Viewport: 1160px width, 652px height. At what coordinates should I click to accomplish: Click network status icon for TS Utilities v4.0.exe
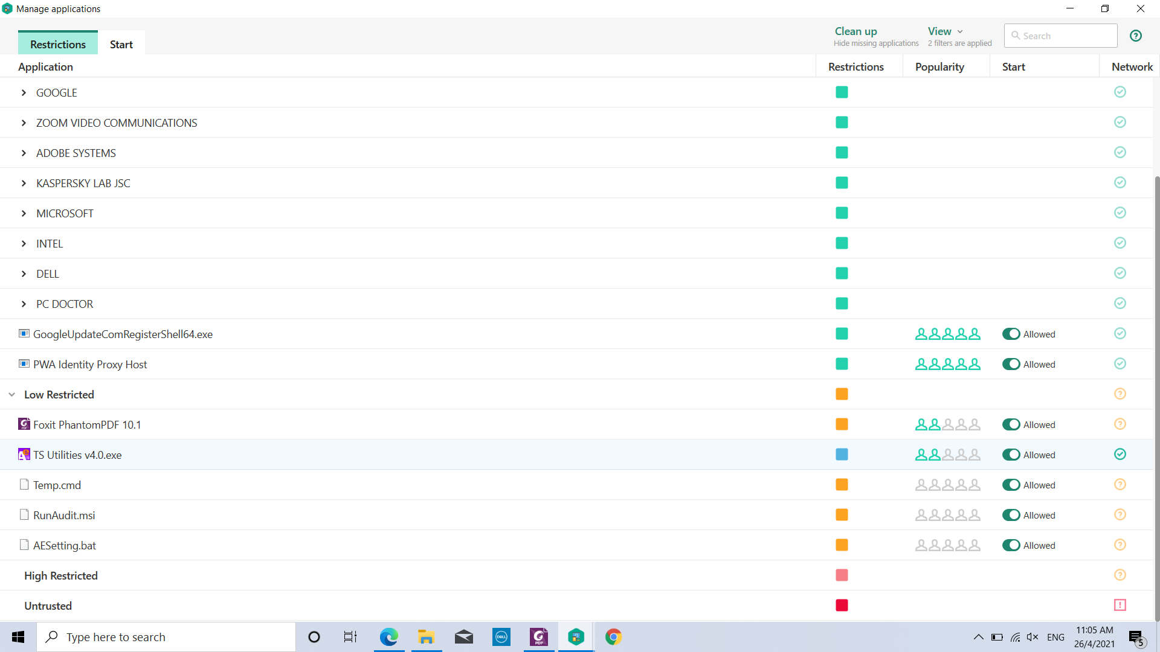tap(1120, 455)
